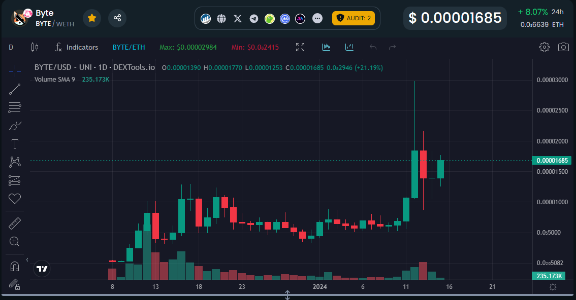Open the Telegram social link
Screen dimensions: 576x300
[254, 18]
